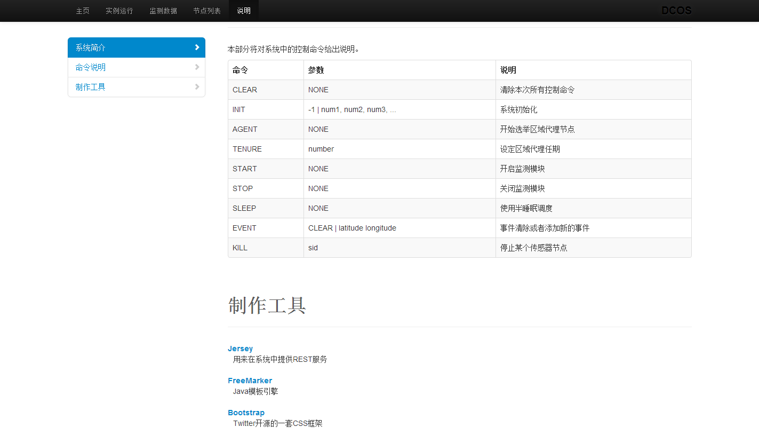Click chevron beside sidebar 制作工具
This screenshot has width=759, height=435.
point(197,87)
